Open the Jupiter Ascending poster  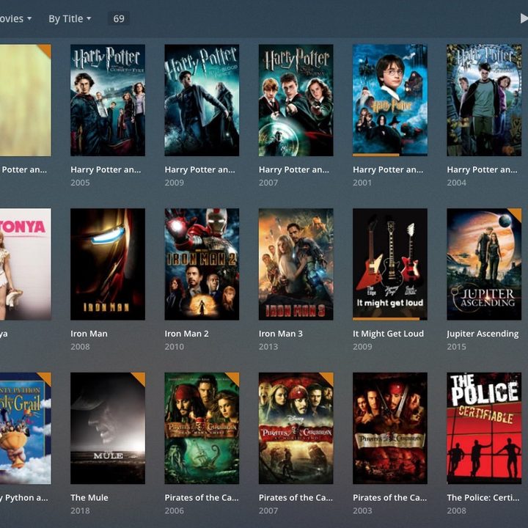[484, 264]
